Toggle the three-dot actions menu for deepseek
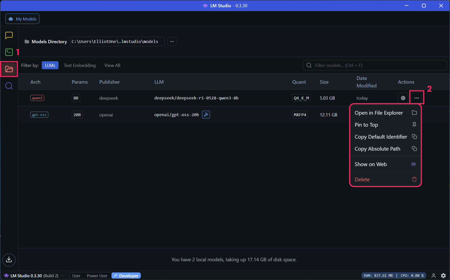This screenshot has height=280, width=450. pos(416,98)
